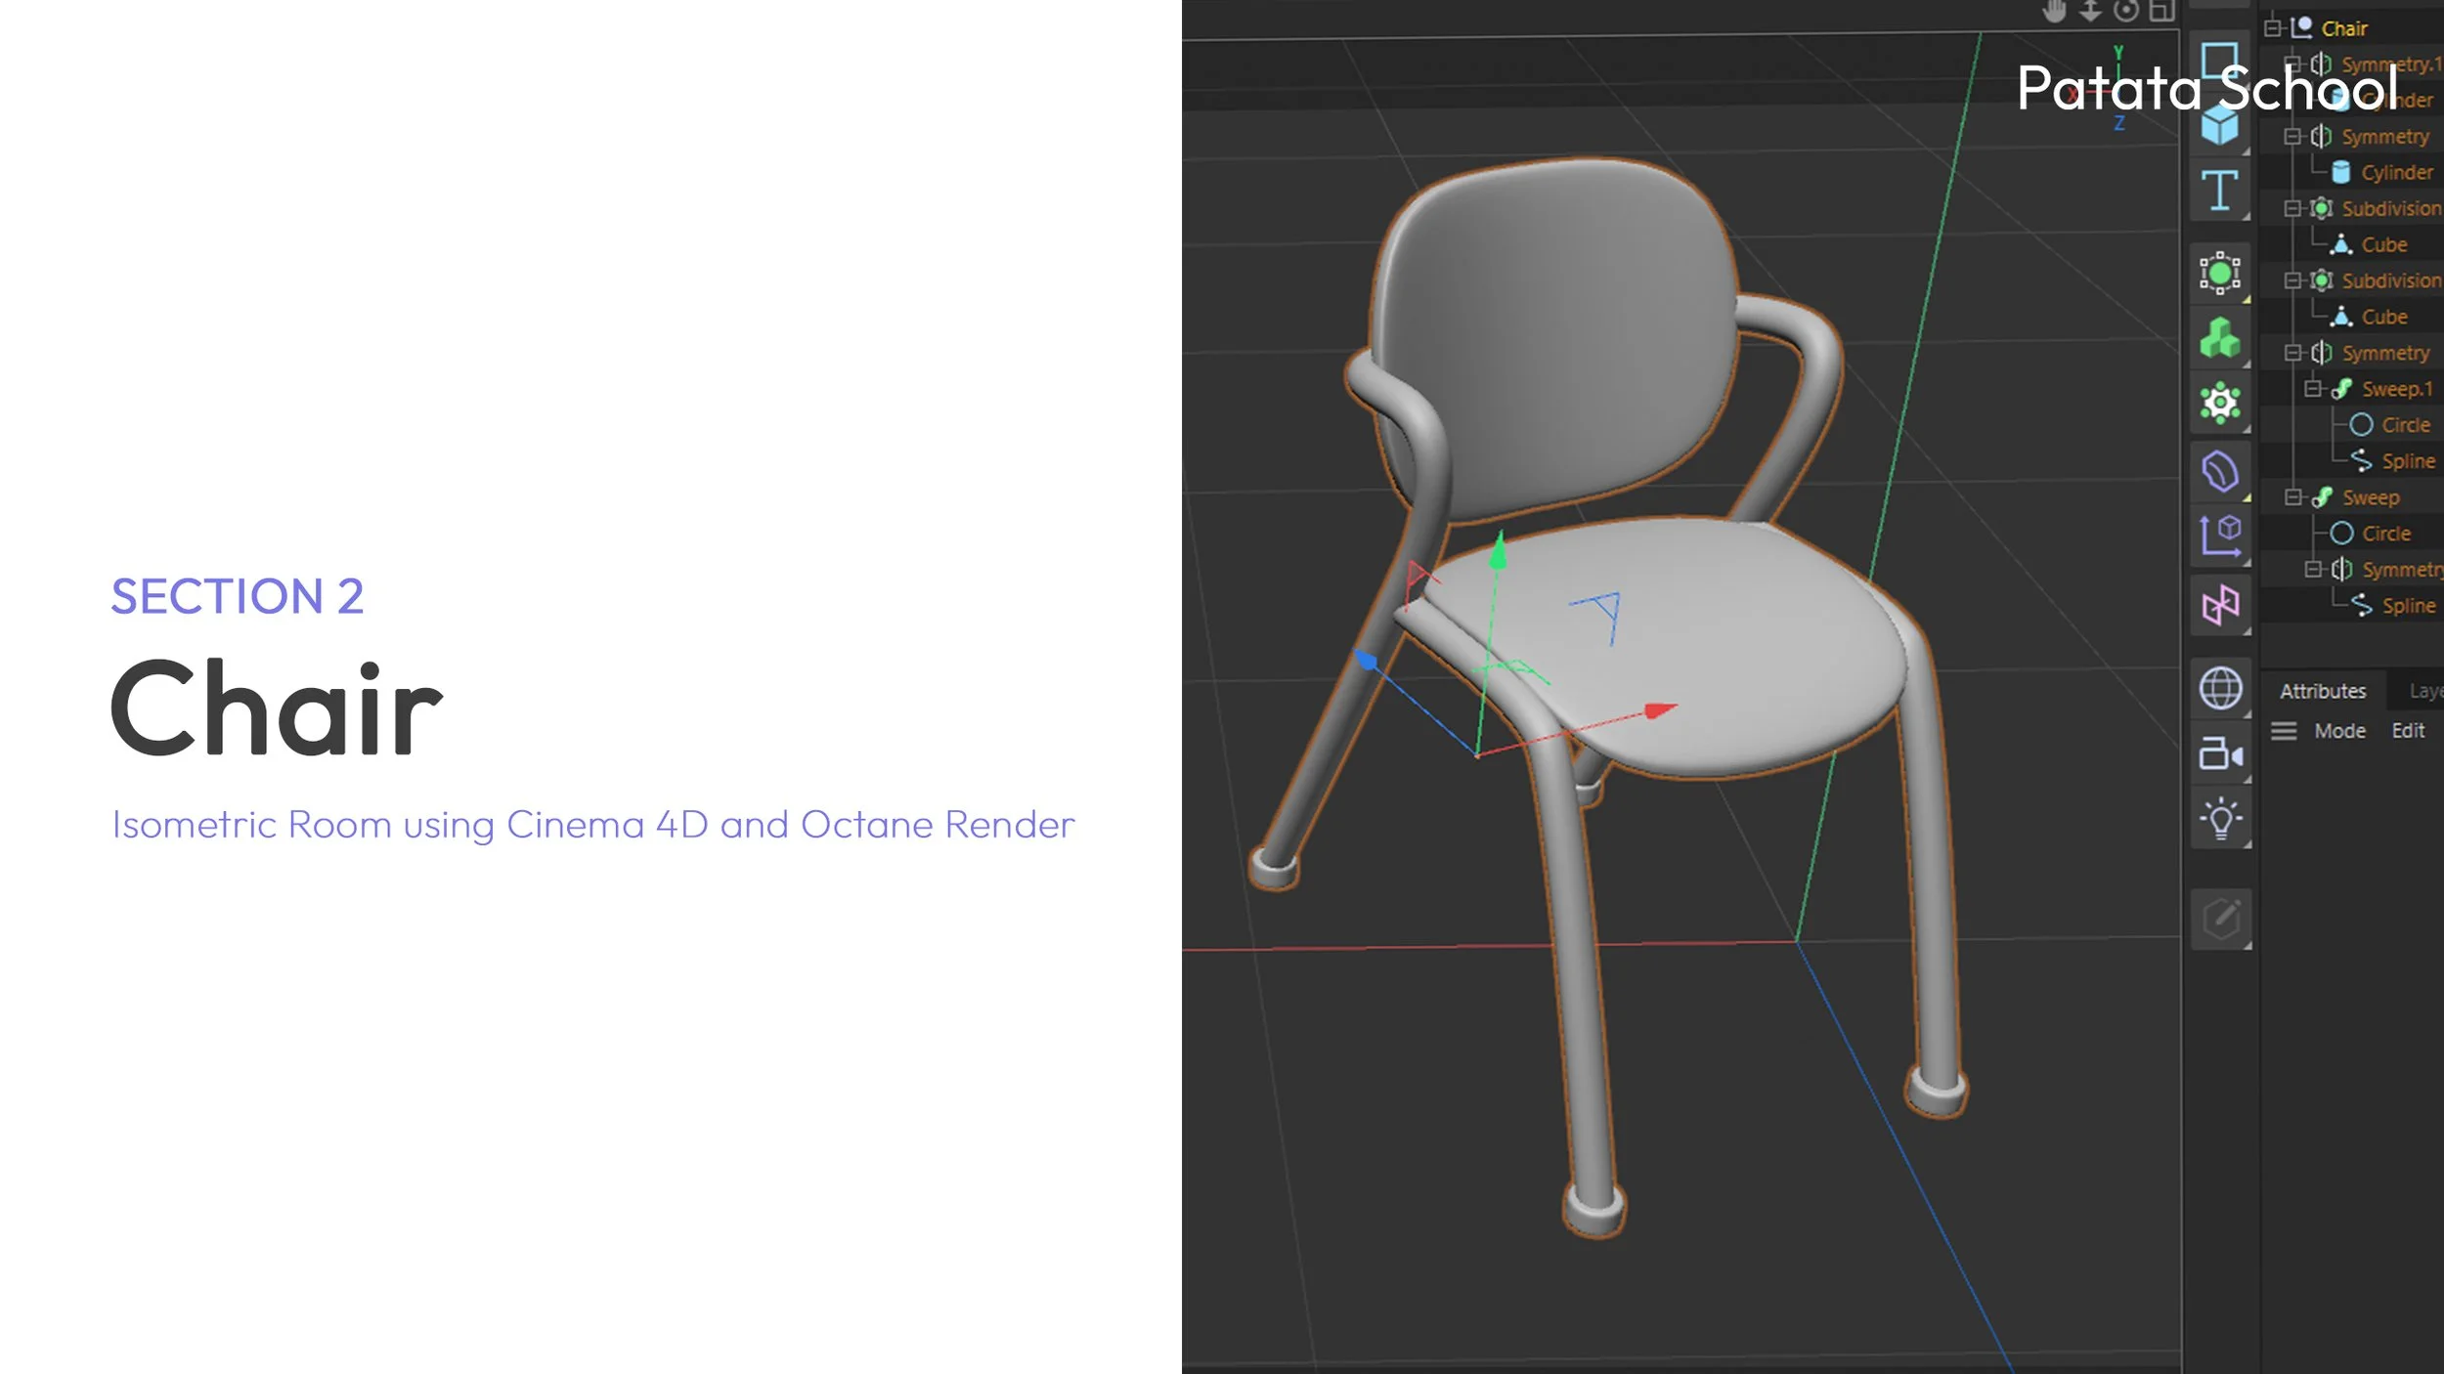Collapse the Sweep object node
This screenshot has width=2444, height=1374.
pos(2292,497)
